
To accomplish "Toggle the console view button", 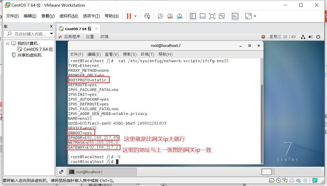I will point(235,16).
